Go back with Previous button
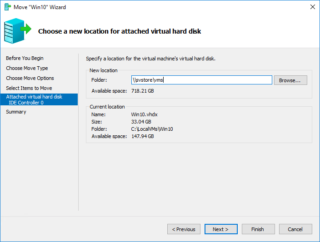Image resolution: width=320 pixels, height=242 pixels. (184, 229)
